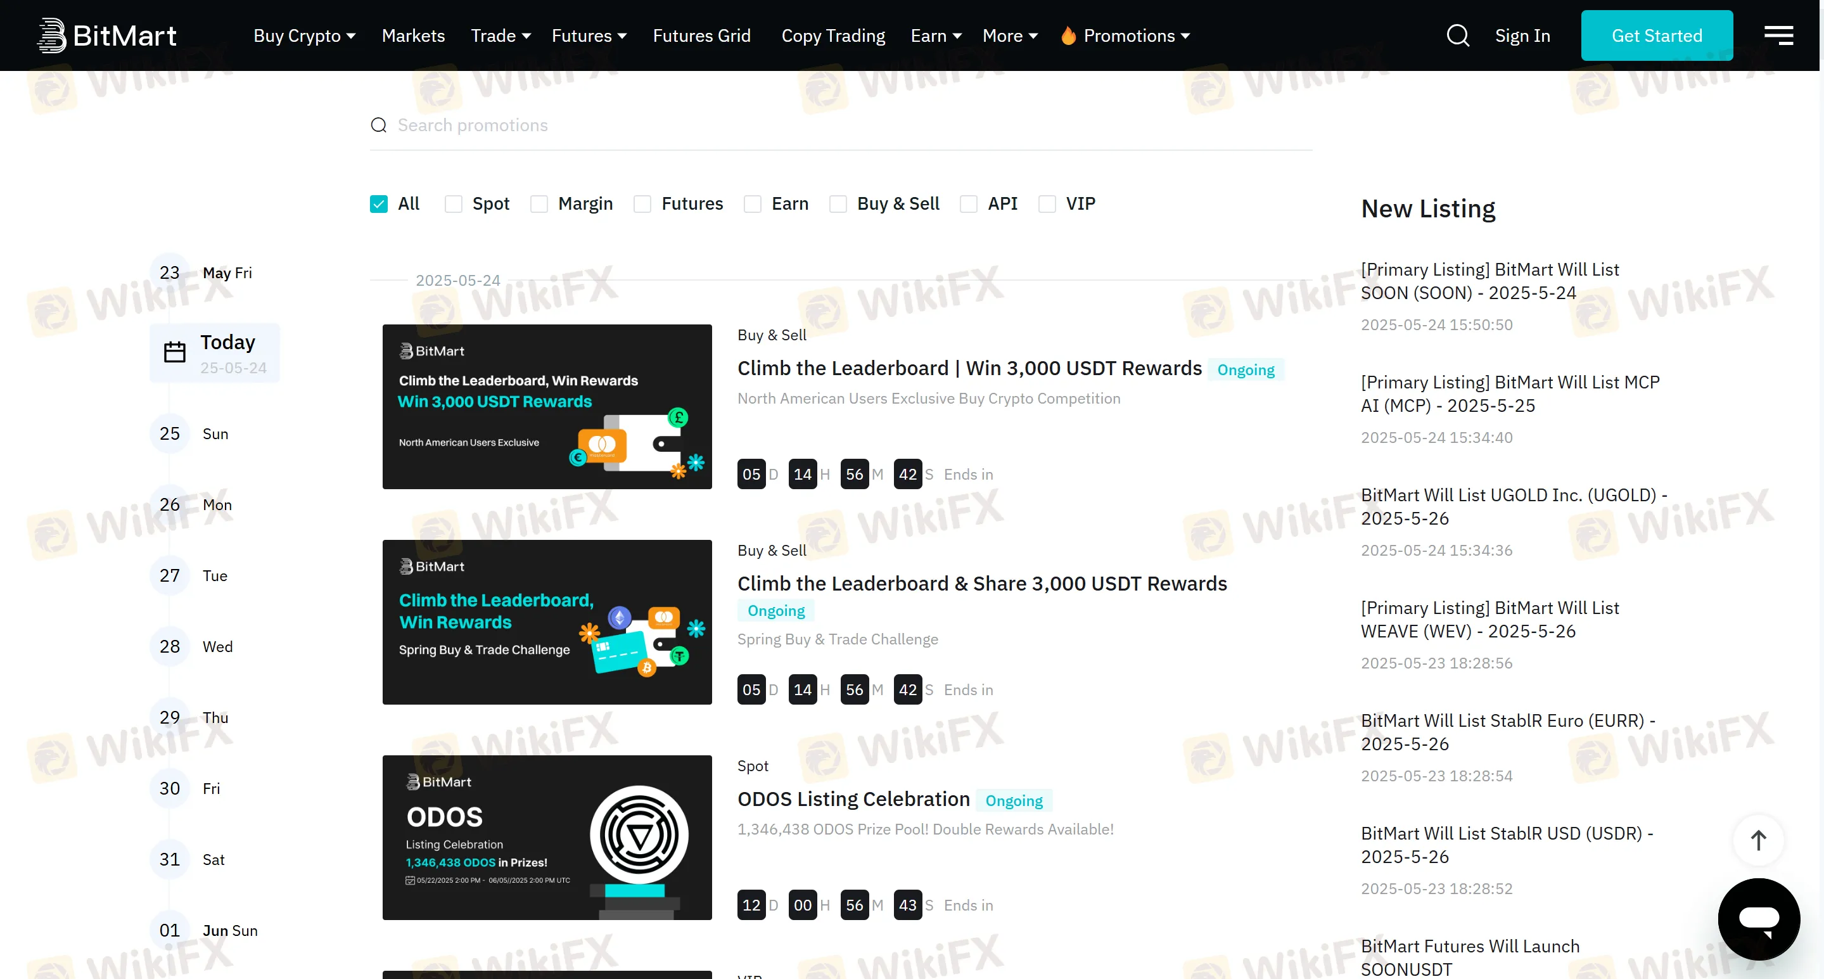
Task: Open the hamburger menu icon
Action: point(1778,35)
